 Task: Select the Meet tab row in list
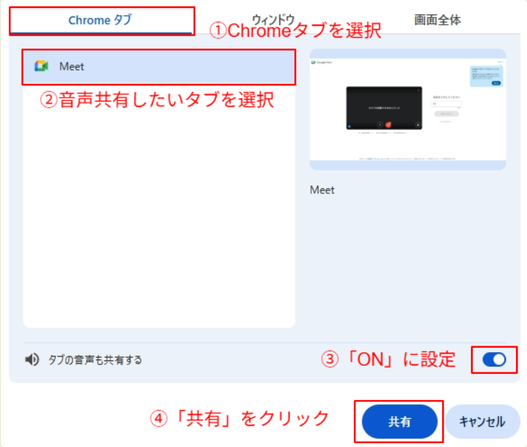159,67
